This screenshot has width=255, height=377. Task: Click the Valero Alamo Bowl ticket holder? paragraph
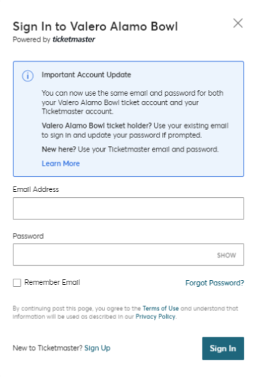coord(135,131)
